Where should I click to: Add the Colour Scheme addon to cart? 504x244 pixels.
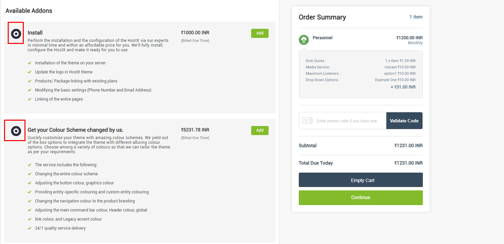tap(260, 130)
